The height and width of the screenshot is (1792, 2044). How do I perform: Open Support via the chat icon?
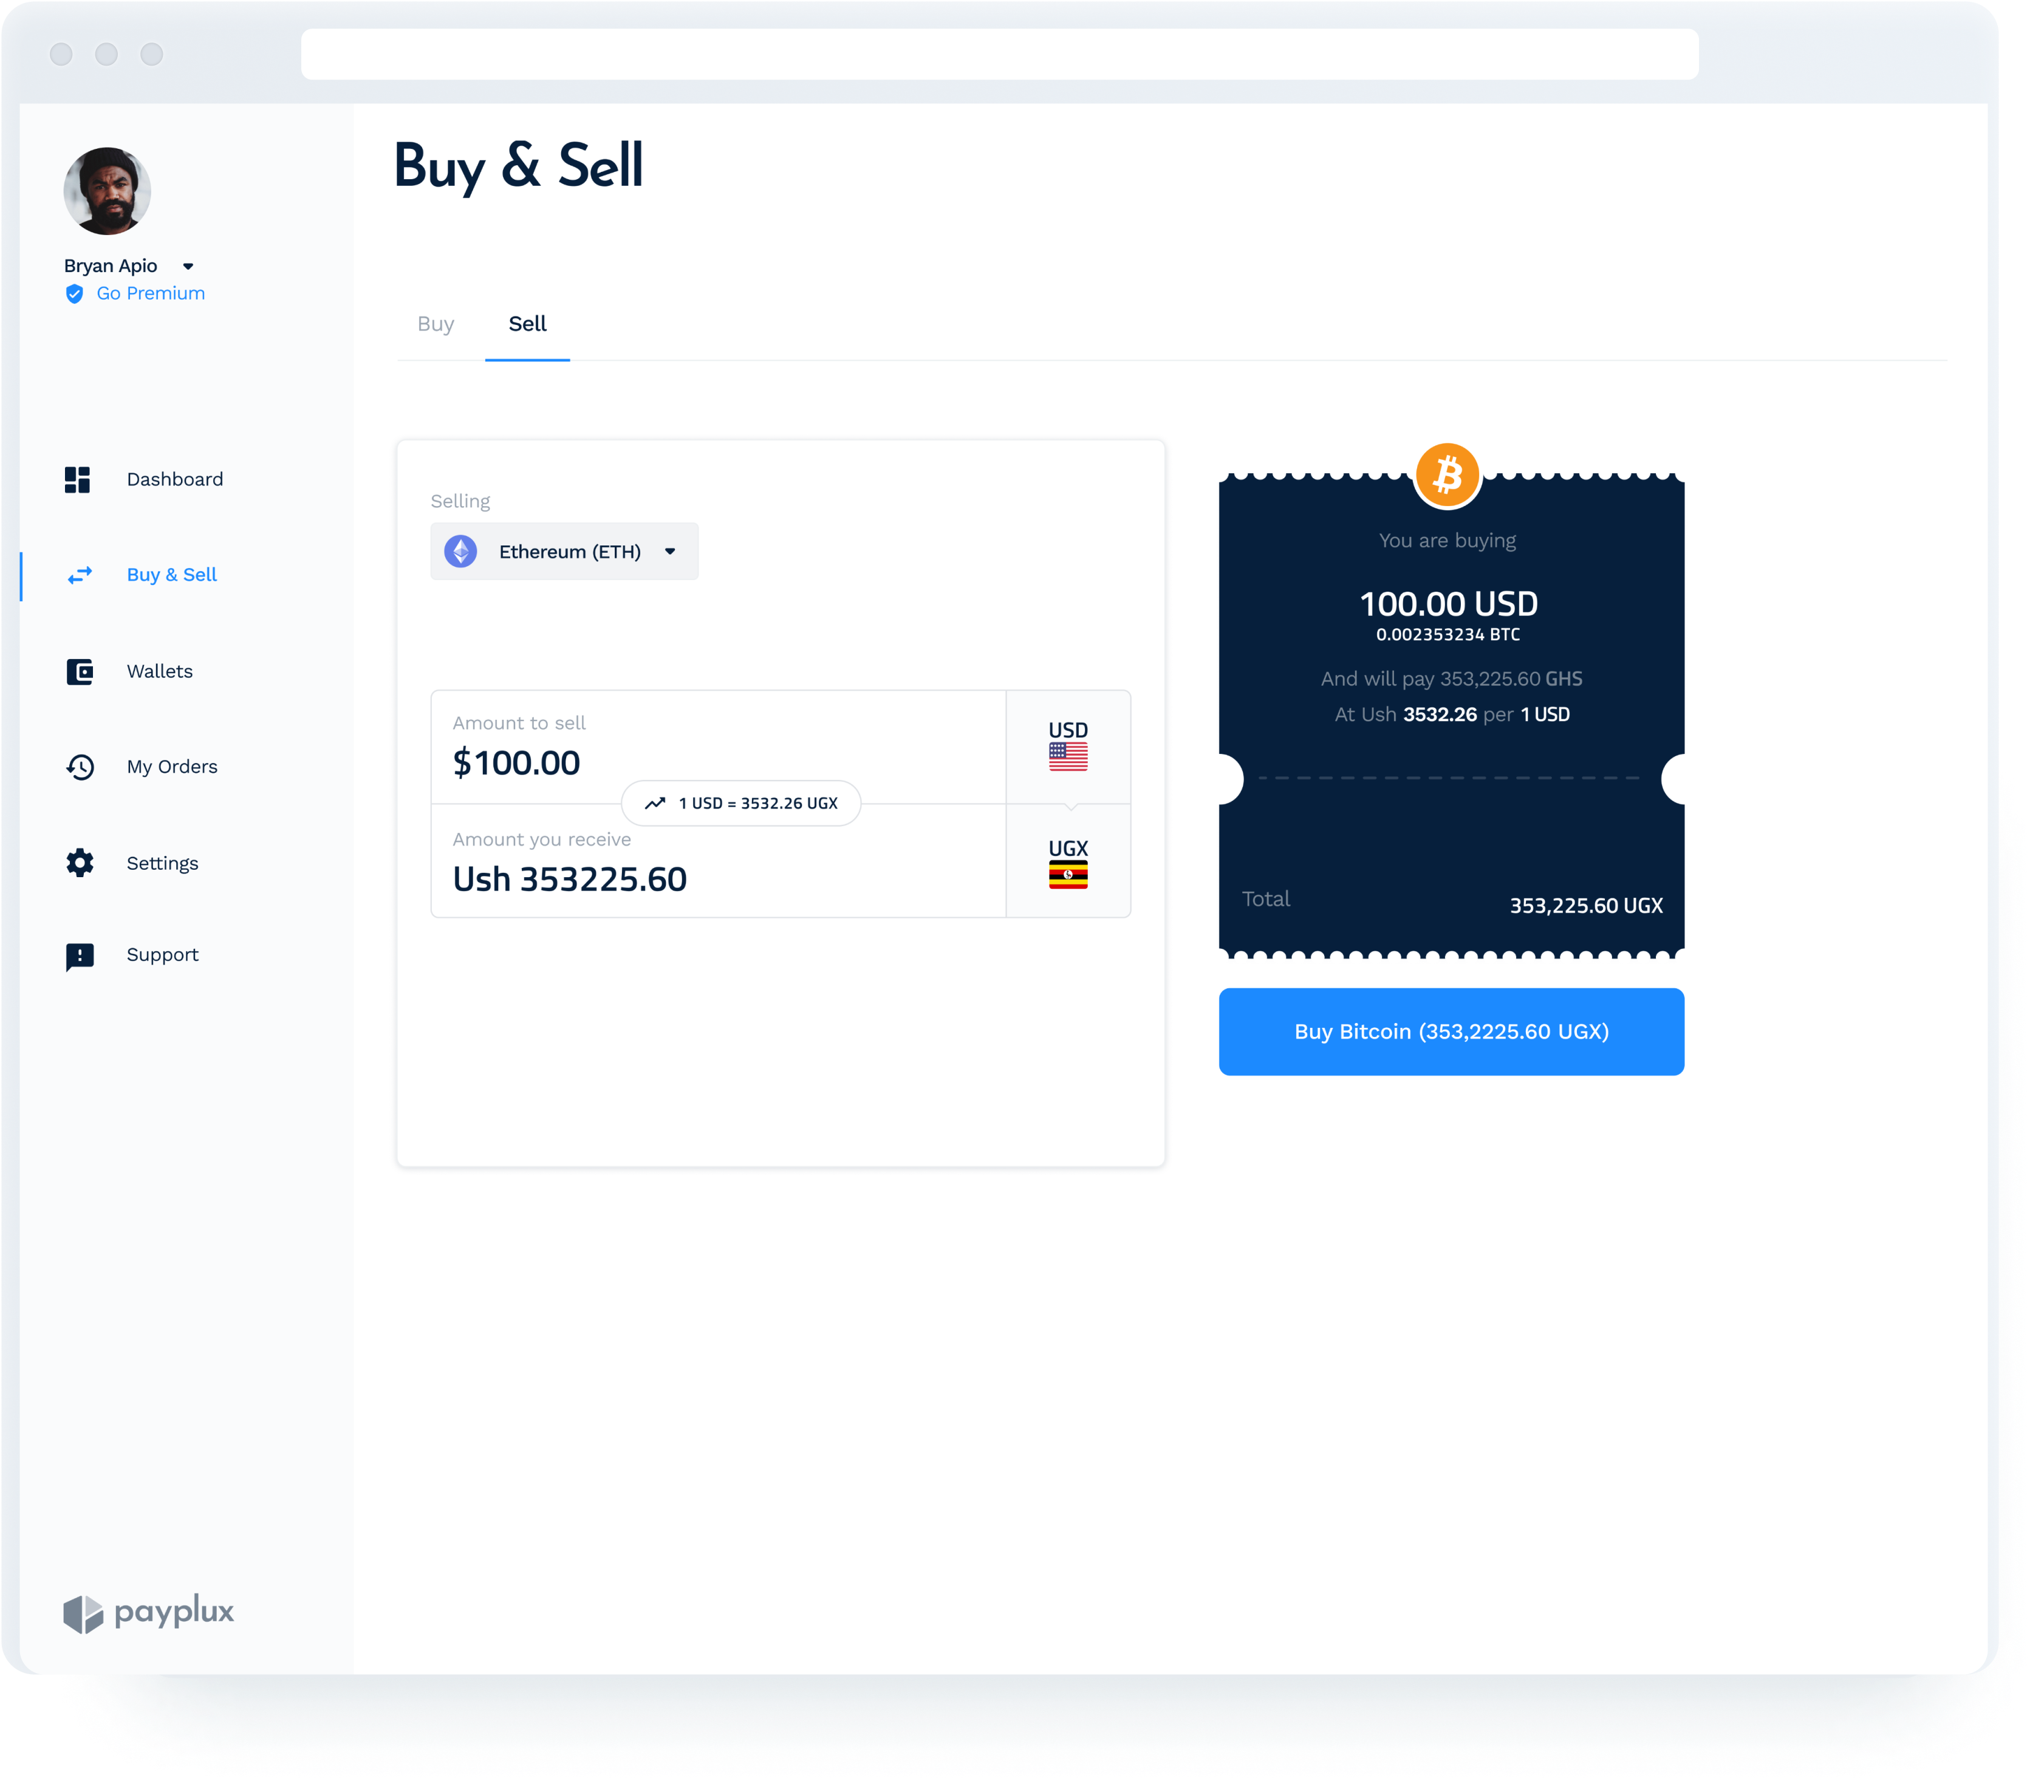(x=80, y=955)
